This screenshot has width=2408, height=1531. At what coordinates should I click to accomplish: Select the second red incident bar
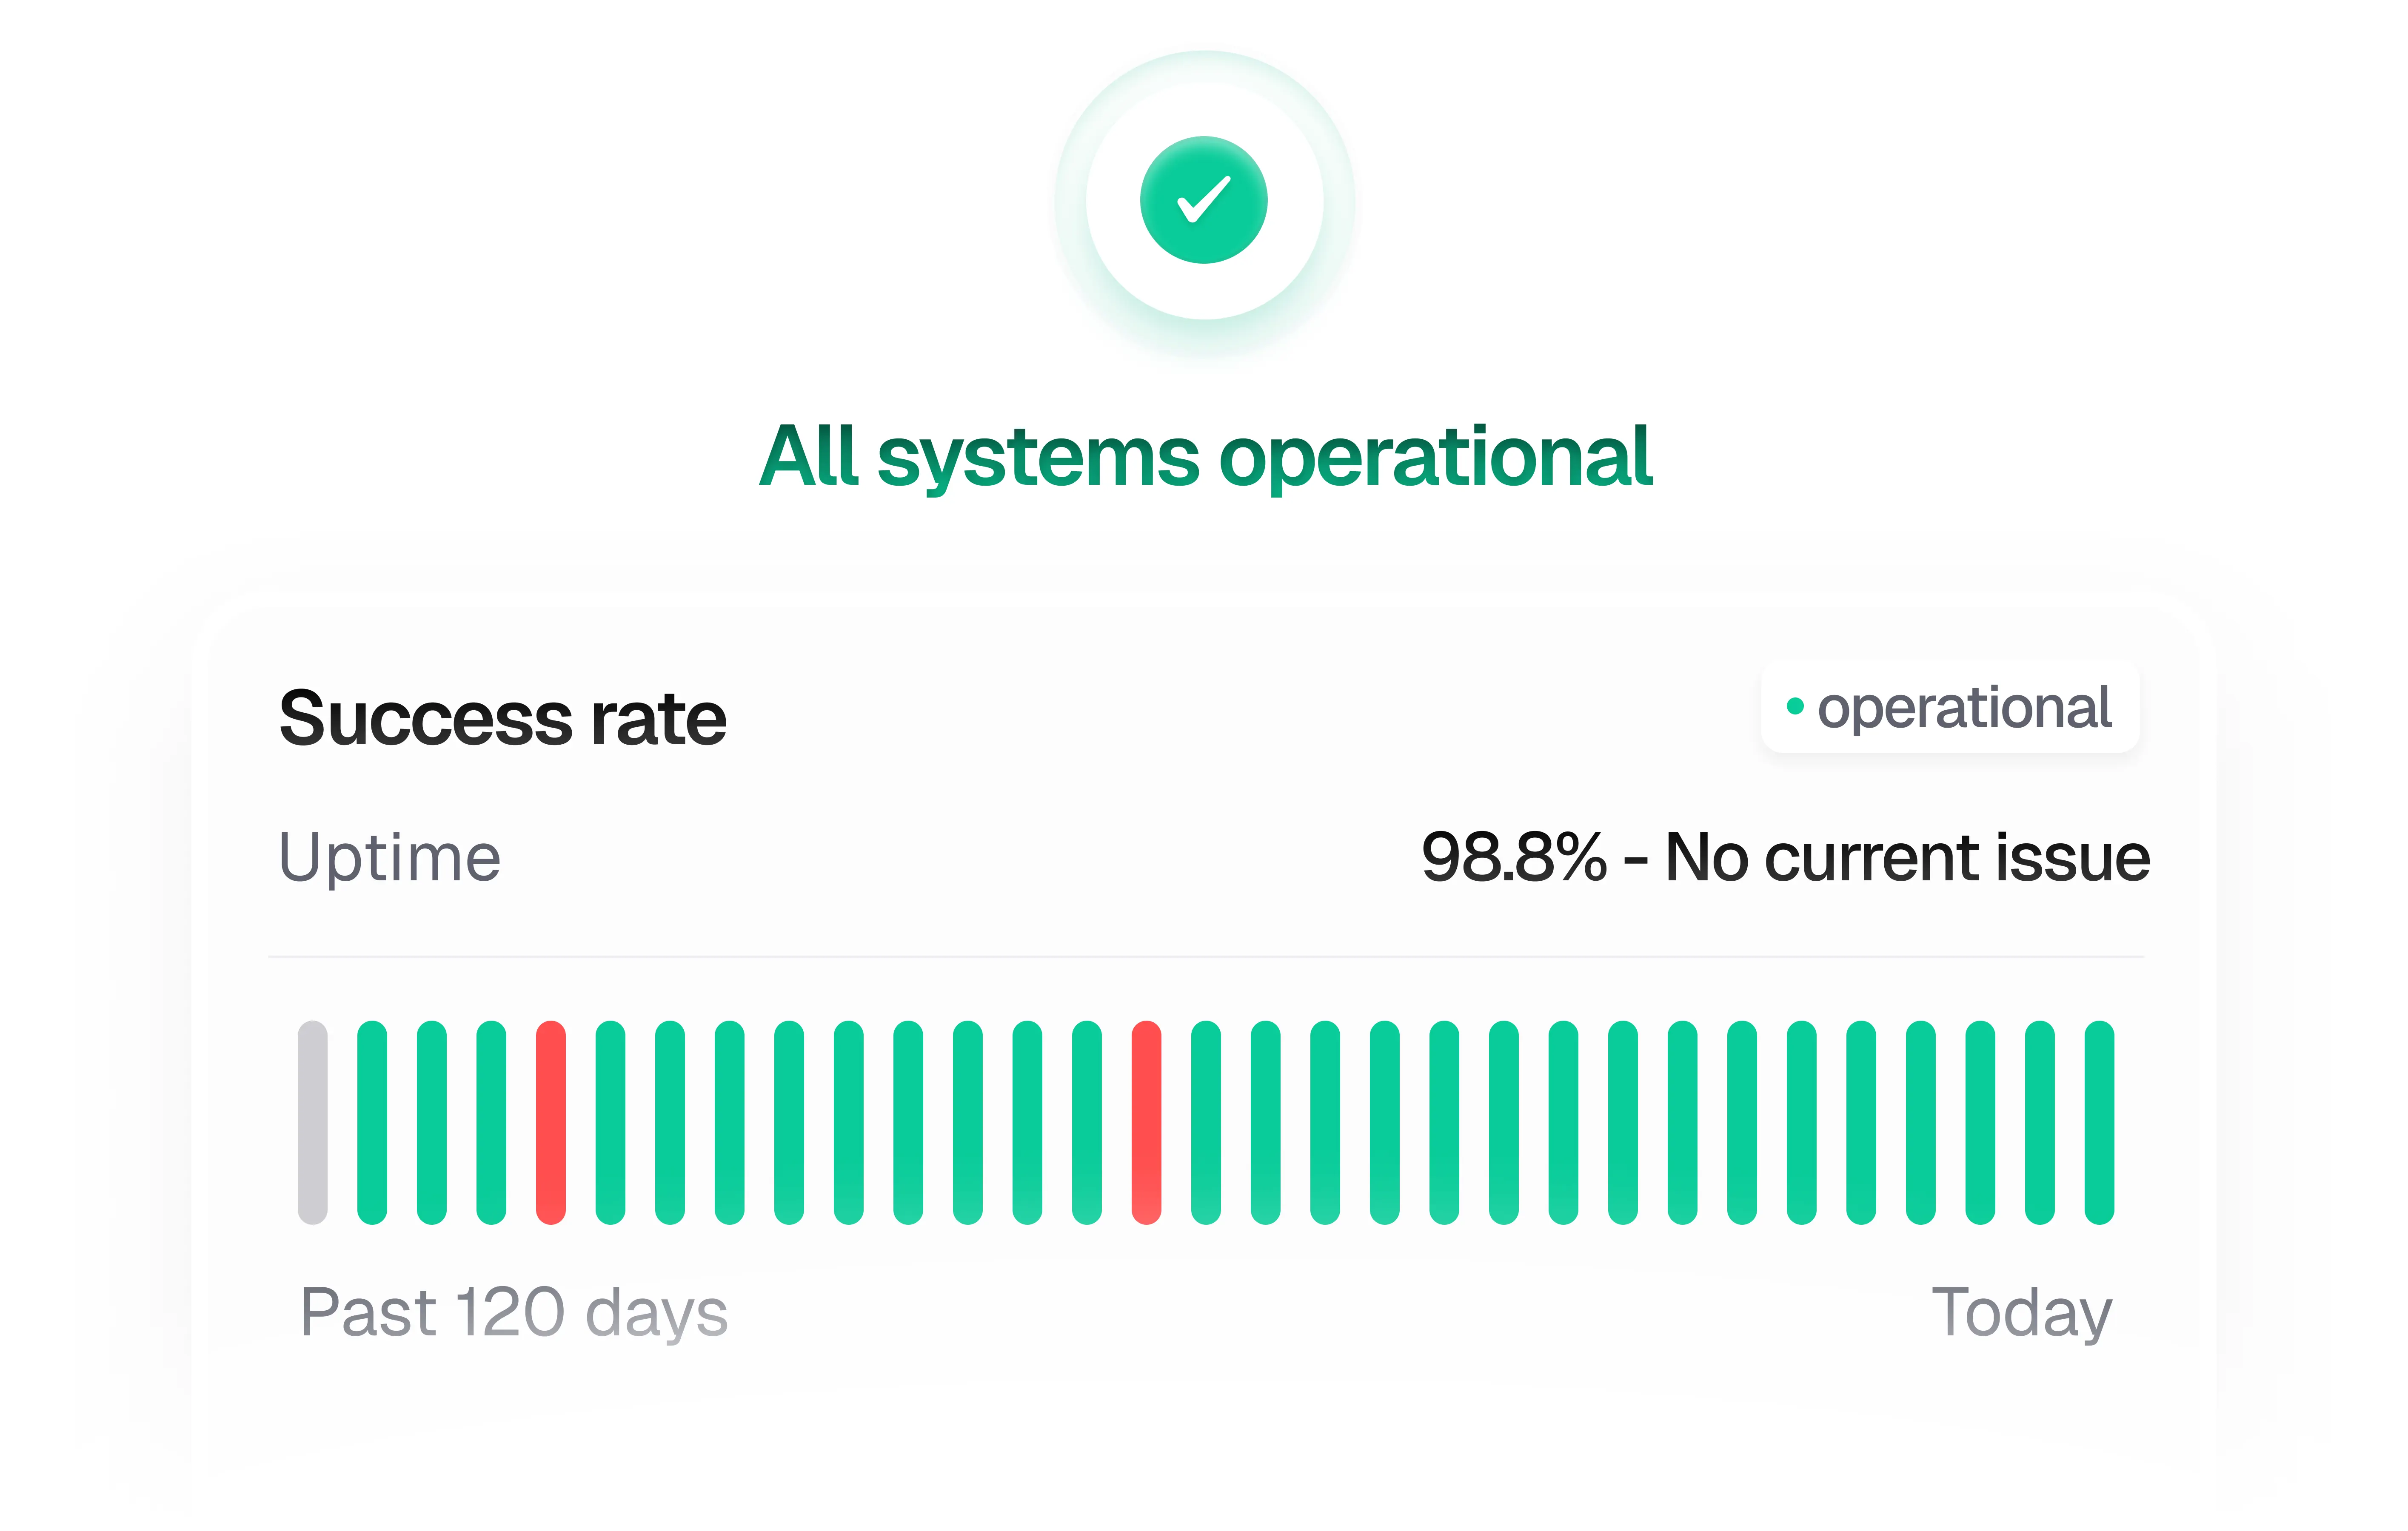(x=1146, y=1121)
